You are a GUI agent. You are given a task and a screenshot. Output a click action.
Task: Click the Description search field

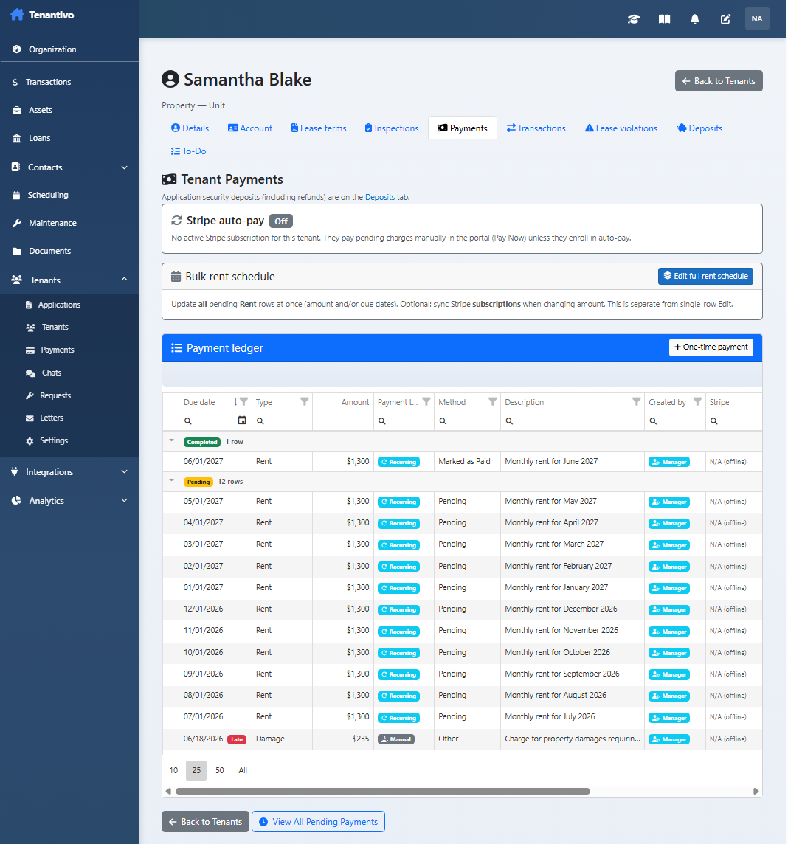point(572,421)
